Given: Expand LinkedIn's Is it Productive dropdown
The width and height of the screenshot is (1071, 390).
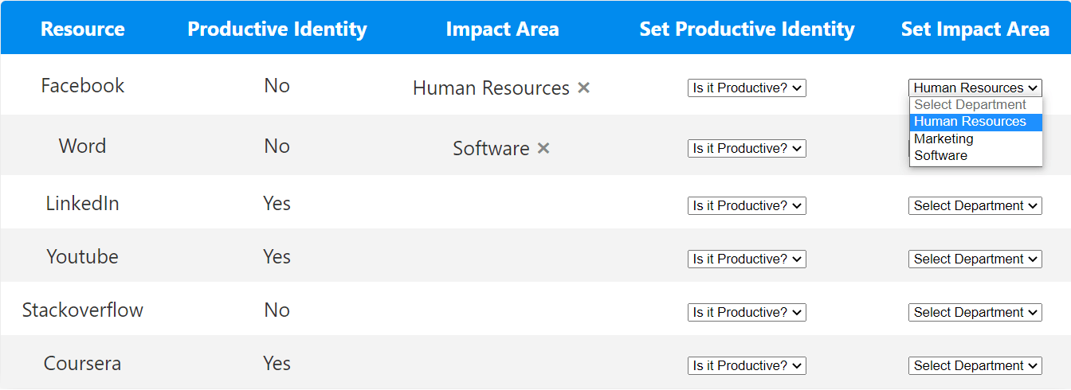Looking at the screenshot, I should [747, 205].
